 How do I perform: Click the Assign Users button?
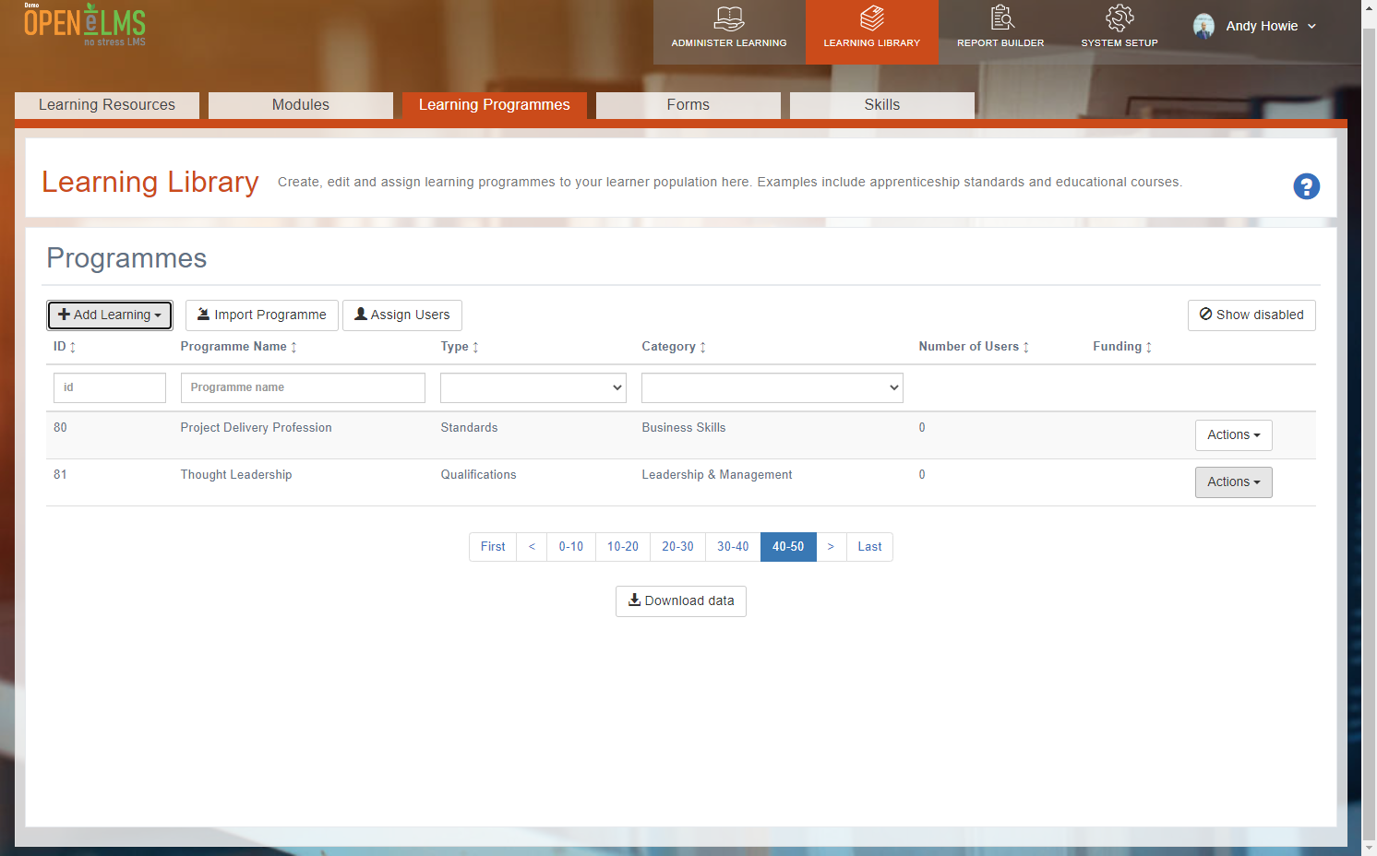coord(402,315)
